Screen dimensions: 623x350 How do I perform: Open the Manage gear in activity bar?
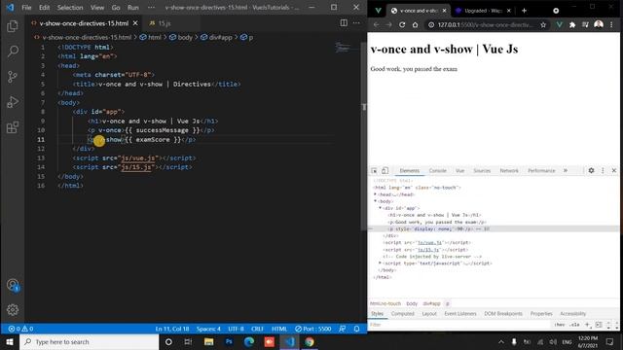coord(13,310)
